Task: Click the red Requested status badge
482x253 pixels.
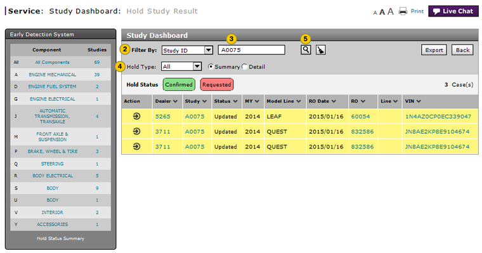Action: (x=217, y=84)
